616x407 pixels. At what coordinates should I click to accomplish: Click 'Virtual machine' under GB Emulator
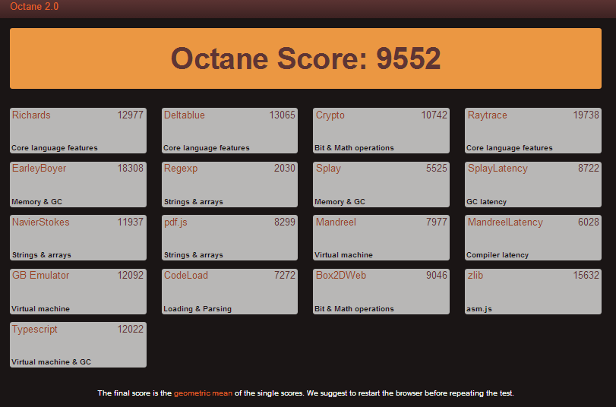tap(40, 309)
